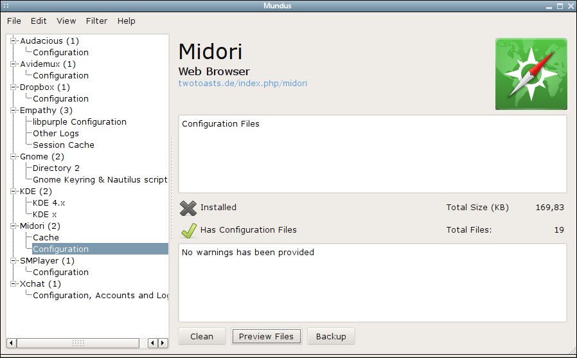Select Cache under Midori
Screen dimensions: 577x358
46,238
